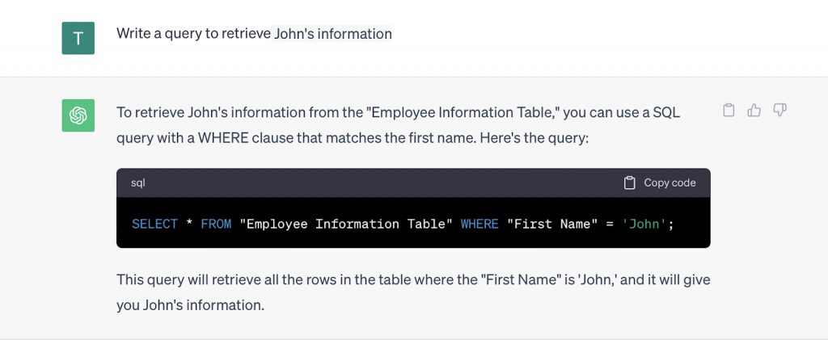Click "Employee Information Table" in the code block
The image size is (828, 340).
point(346,224)
